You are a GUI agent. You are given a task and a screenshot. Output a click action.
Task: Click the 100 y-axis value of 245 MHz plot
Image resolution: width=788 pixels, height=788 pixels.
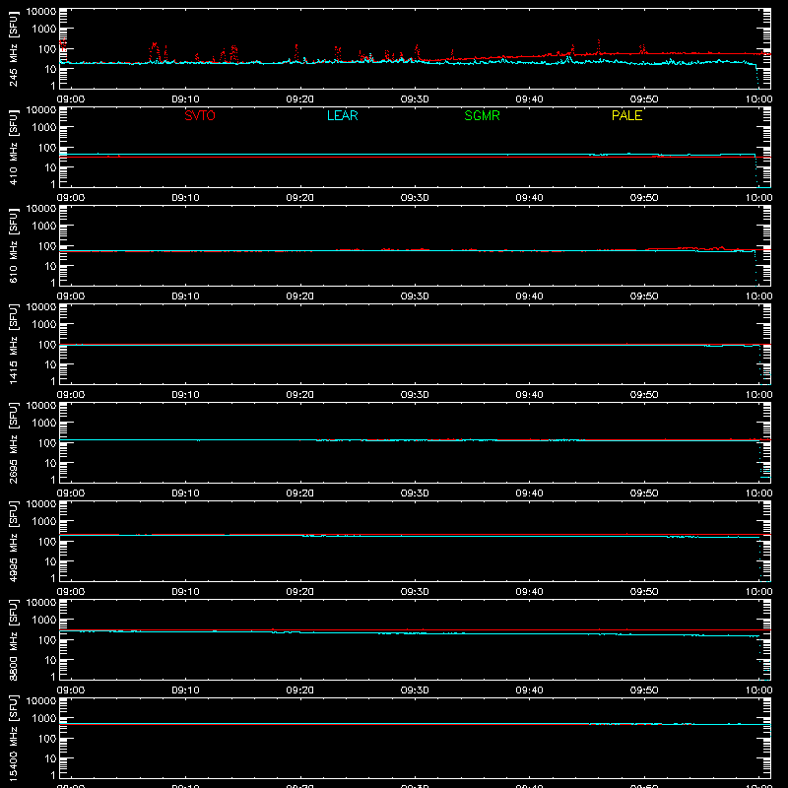47,49
